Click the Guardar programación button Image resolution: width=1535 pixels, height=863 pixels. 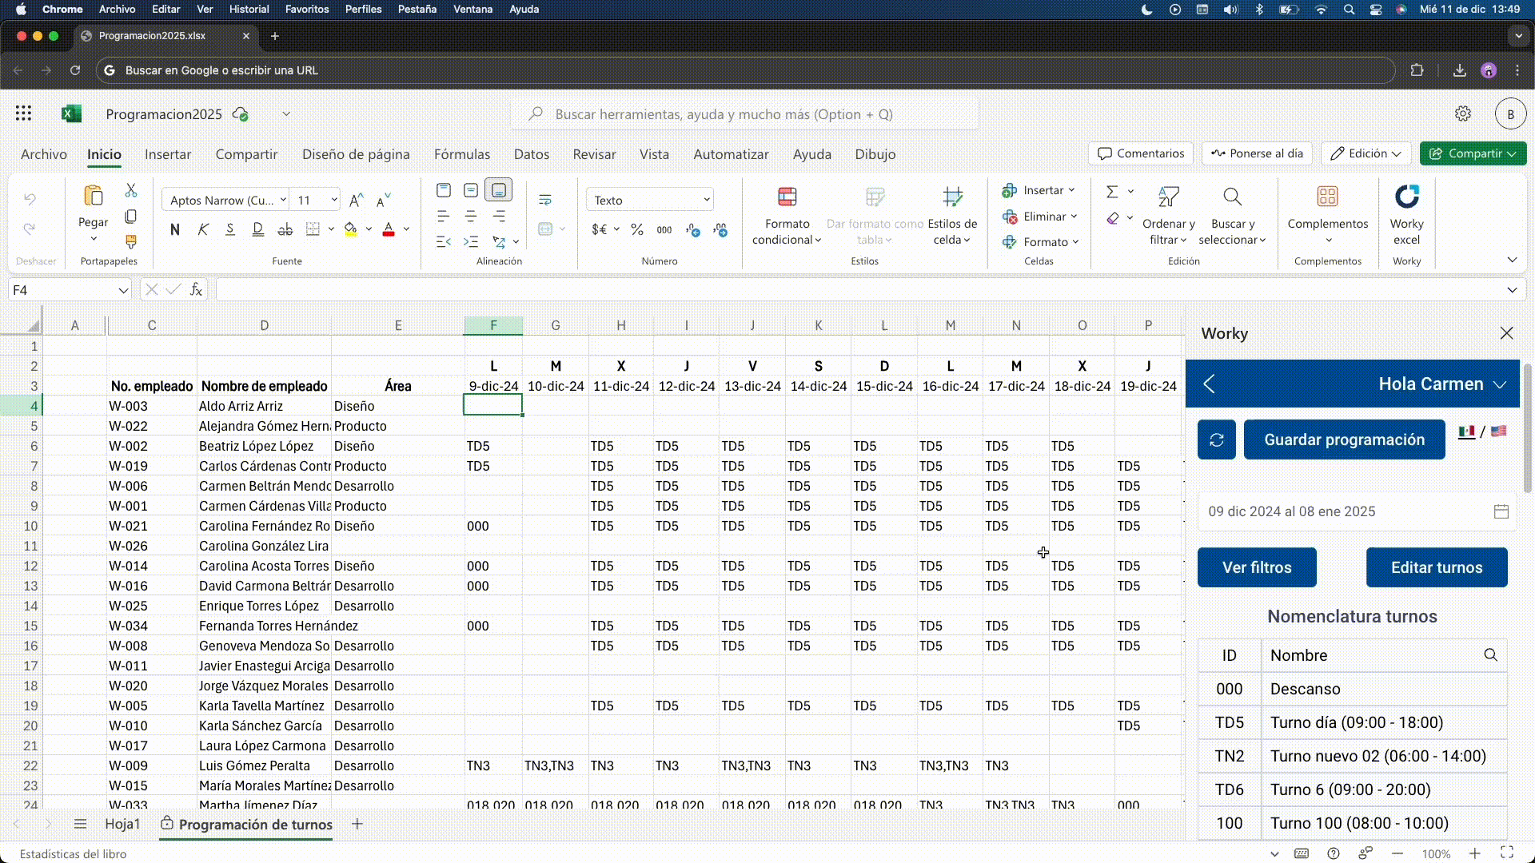pos(1344,439)
